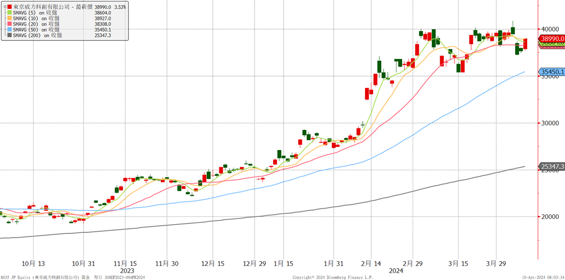Select SMAVG (50) on 收盤 legend row

(37, 30)
